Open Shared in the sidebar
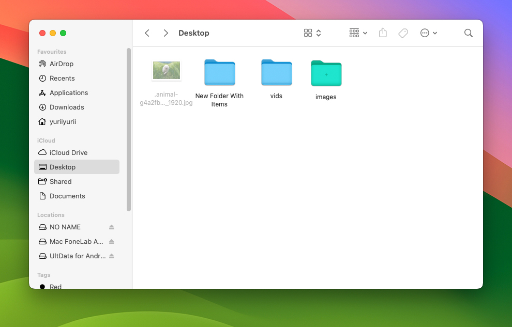 (77, 182)
